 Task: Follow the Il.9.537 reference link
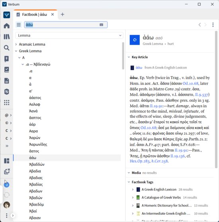[201, 94]
